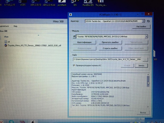Expand the Toyota 76F0038 module dropdown
This screenshot has width=164, height=123.
click(x=146, y=37)
